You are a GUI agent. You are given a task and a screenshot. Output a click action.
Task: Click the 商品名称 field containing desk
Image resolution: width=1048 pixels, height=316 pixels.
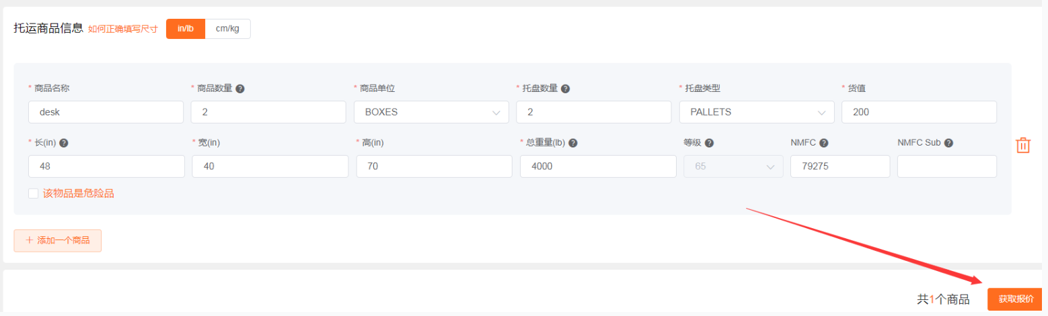coord(106,112)
